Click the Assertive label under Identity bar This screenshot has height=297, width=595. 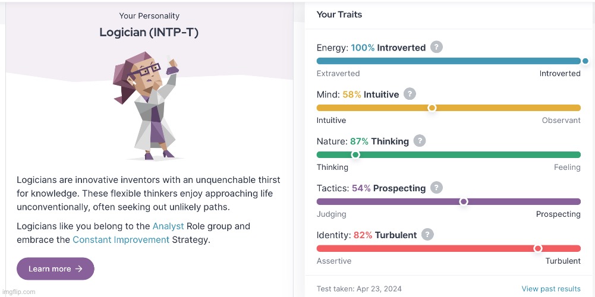click(x=334, y=261)
